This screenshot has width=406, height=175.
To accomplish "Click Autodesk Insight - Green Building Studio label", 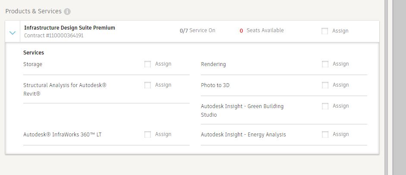I will tap(242, 110).
